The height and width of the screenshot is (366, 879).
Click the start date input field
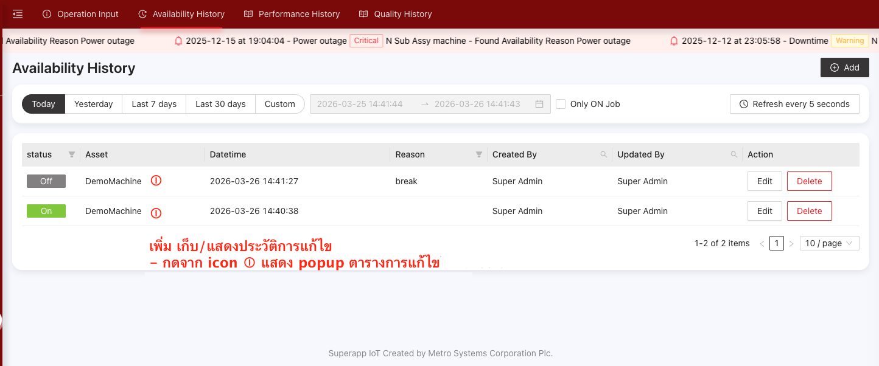coord(360,104)
